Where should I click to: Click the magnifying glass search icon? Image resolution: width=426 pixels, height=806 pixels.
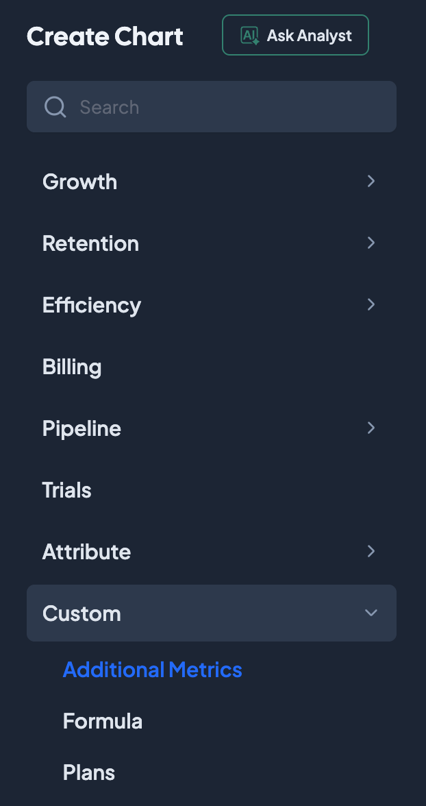click(55, 107)
